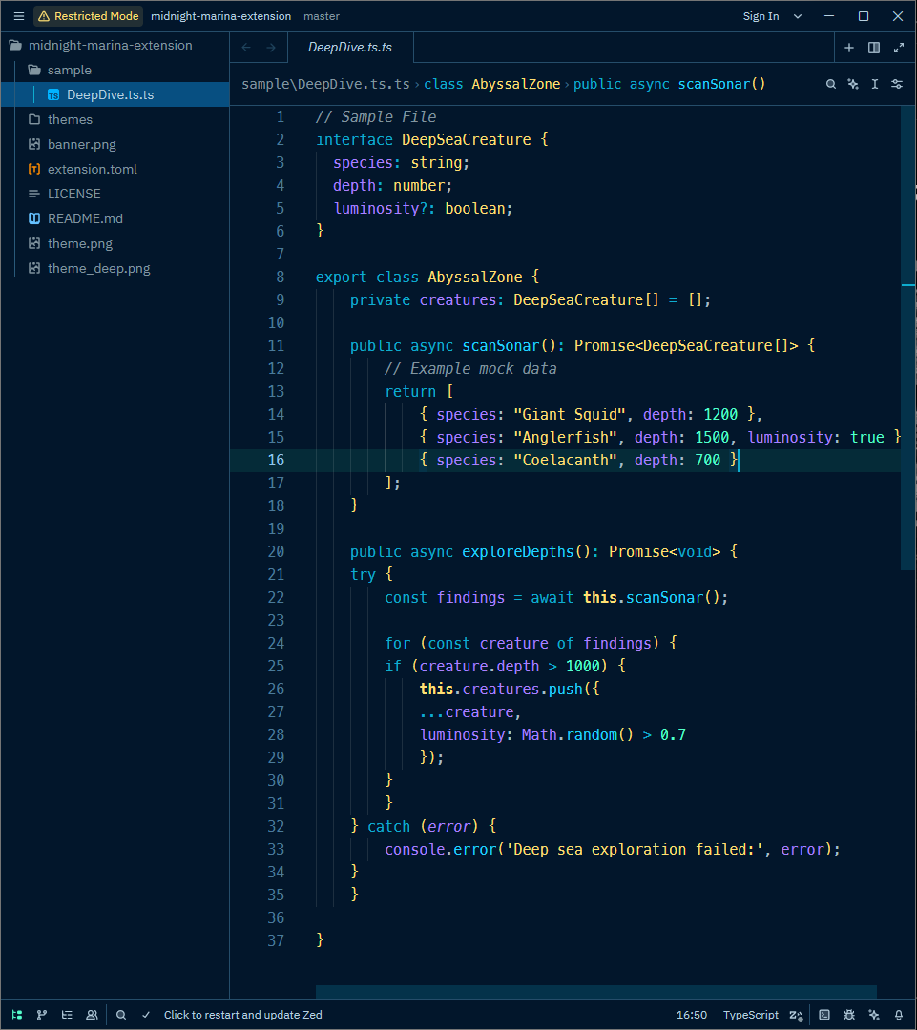917x1030 pixels.
Task: Click class AbyssalZone in the breadcrumb
Action: tap(491, 84)
